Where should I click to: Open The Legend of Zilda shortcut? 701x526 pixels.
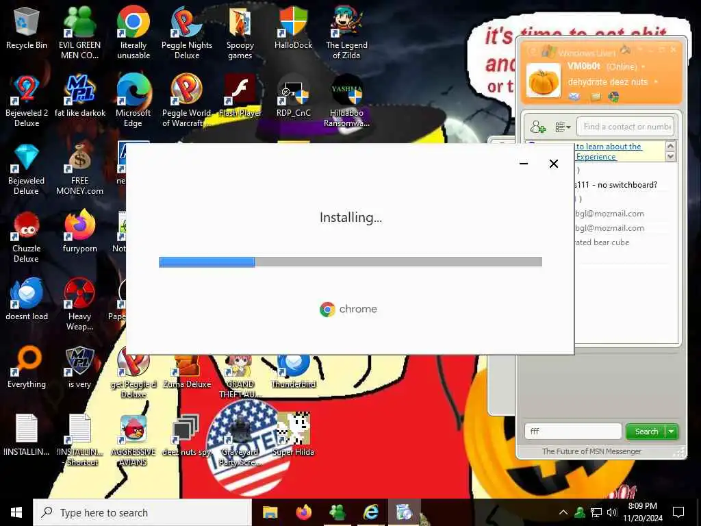[x=346, y=32]
